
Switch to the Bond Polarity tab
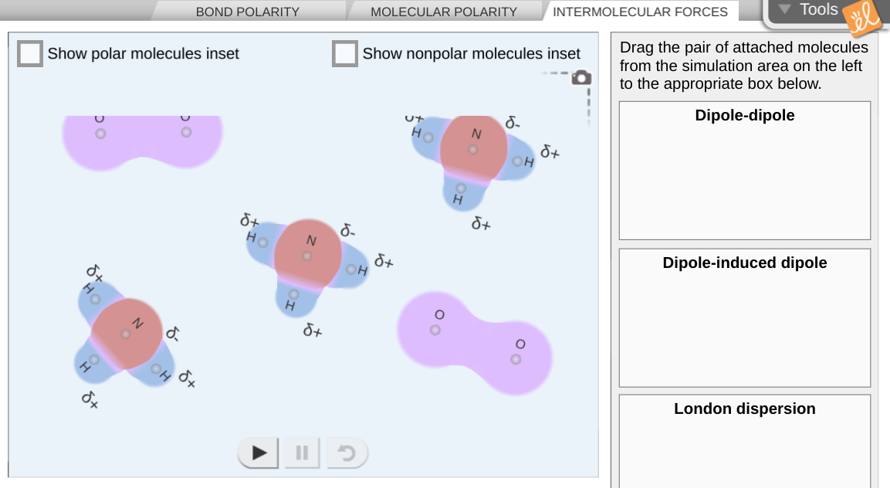pyautogui.click(x=247, y=12)
